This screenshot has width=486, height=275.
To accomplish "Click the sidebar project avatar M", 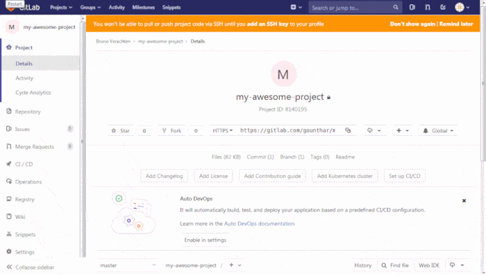I will (x=12, y=27).
